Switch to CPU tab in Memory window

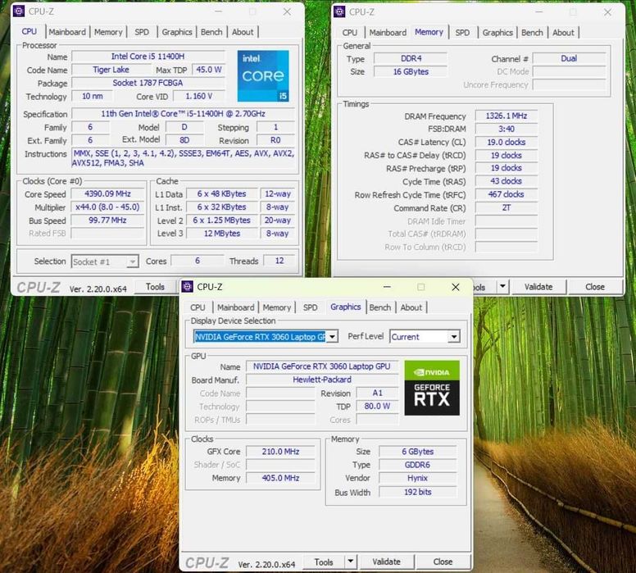pos(350,33)
